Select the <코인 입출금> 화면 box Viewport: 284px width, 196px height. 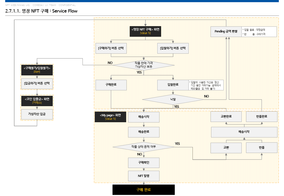click(x=37, y=101)
